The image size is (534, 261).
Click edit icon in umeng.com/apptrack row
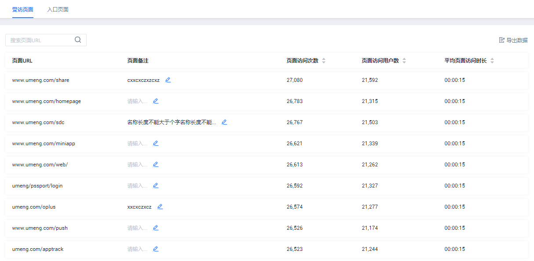156,249
